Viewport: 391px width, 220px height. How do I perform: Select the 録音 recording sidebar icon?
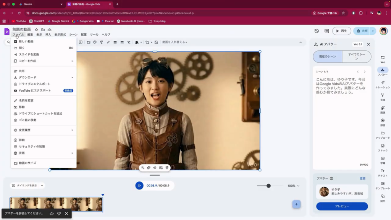coord(383,122)
